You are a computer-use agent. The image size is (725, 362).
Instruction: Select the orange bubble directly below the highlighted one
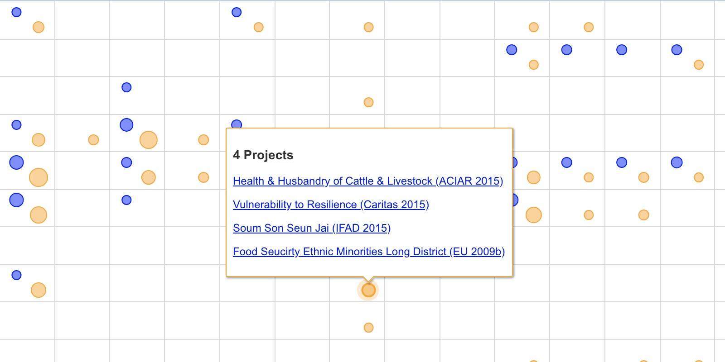(369, 328)
